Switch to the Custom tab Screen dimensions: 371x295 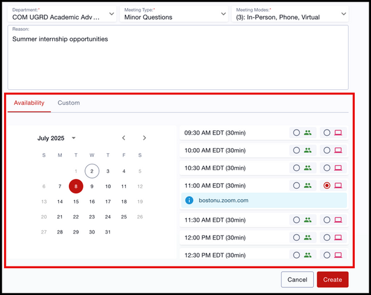(x=69, y=103)
